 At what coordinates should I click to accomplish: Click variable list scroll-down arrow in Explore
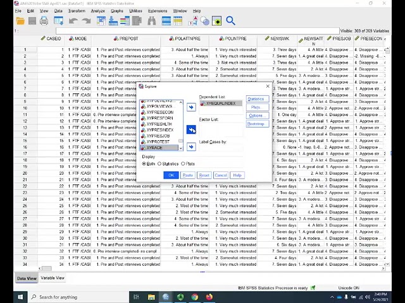click(180, 148)
